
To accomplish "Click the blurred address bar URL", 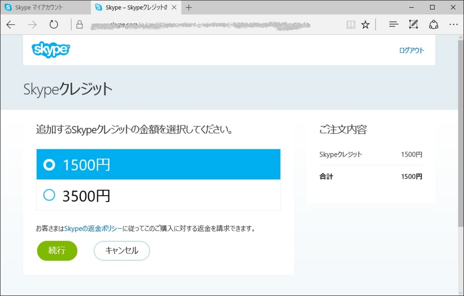I will pyautogui.click(x=200, y=25).
